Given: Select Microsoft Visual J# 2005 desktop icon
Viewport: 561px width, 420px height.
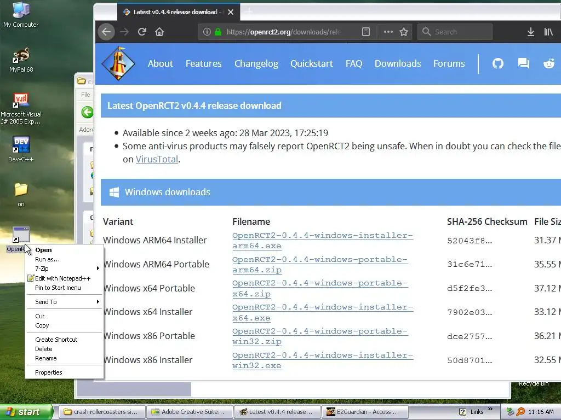Looking at the screenshot, I should (x=21, y=109).
